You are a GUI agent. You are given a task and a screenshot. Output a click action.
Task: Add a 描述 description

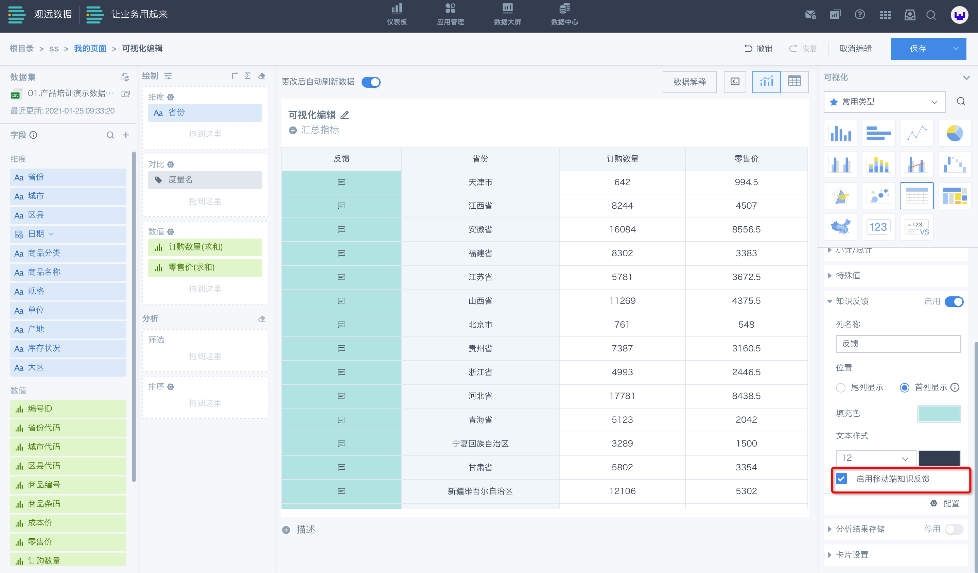point(299,529)
